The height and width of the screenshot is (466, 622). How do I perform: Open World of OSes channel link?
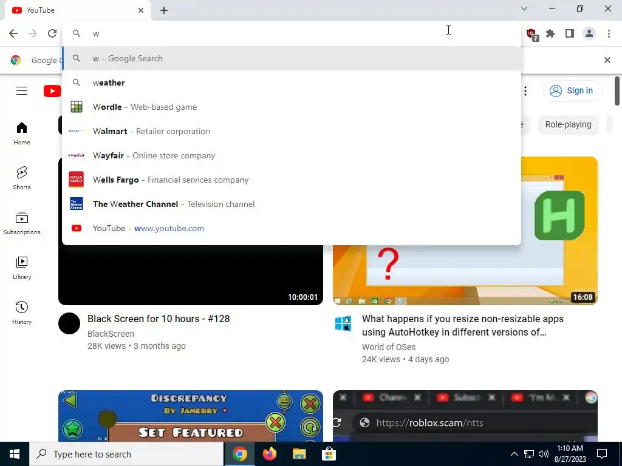click(x=389, y=347)
